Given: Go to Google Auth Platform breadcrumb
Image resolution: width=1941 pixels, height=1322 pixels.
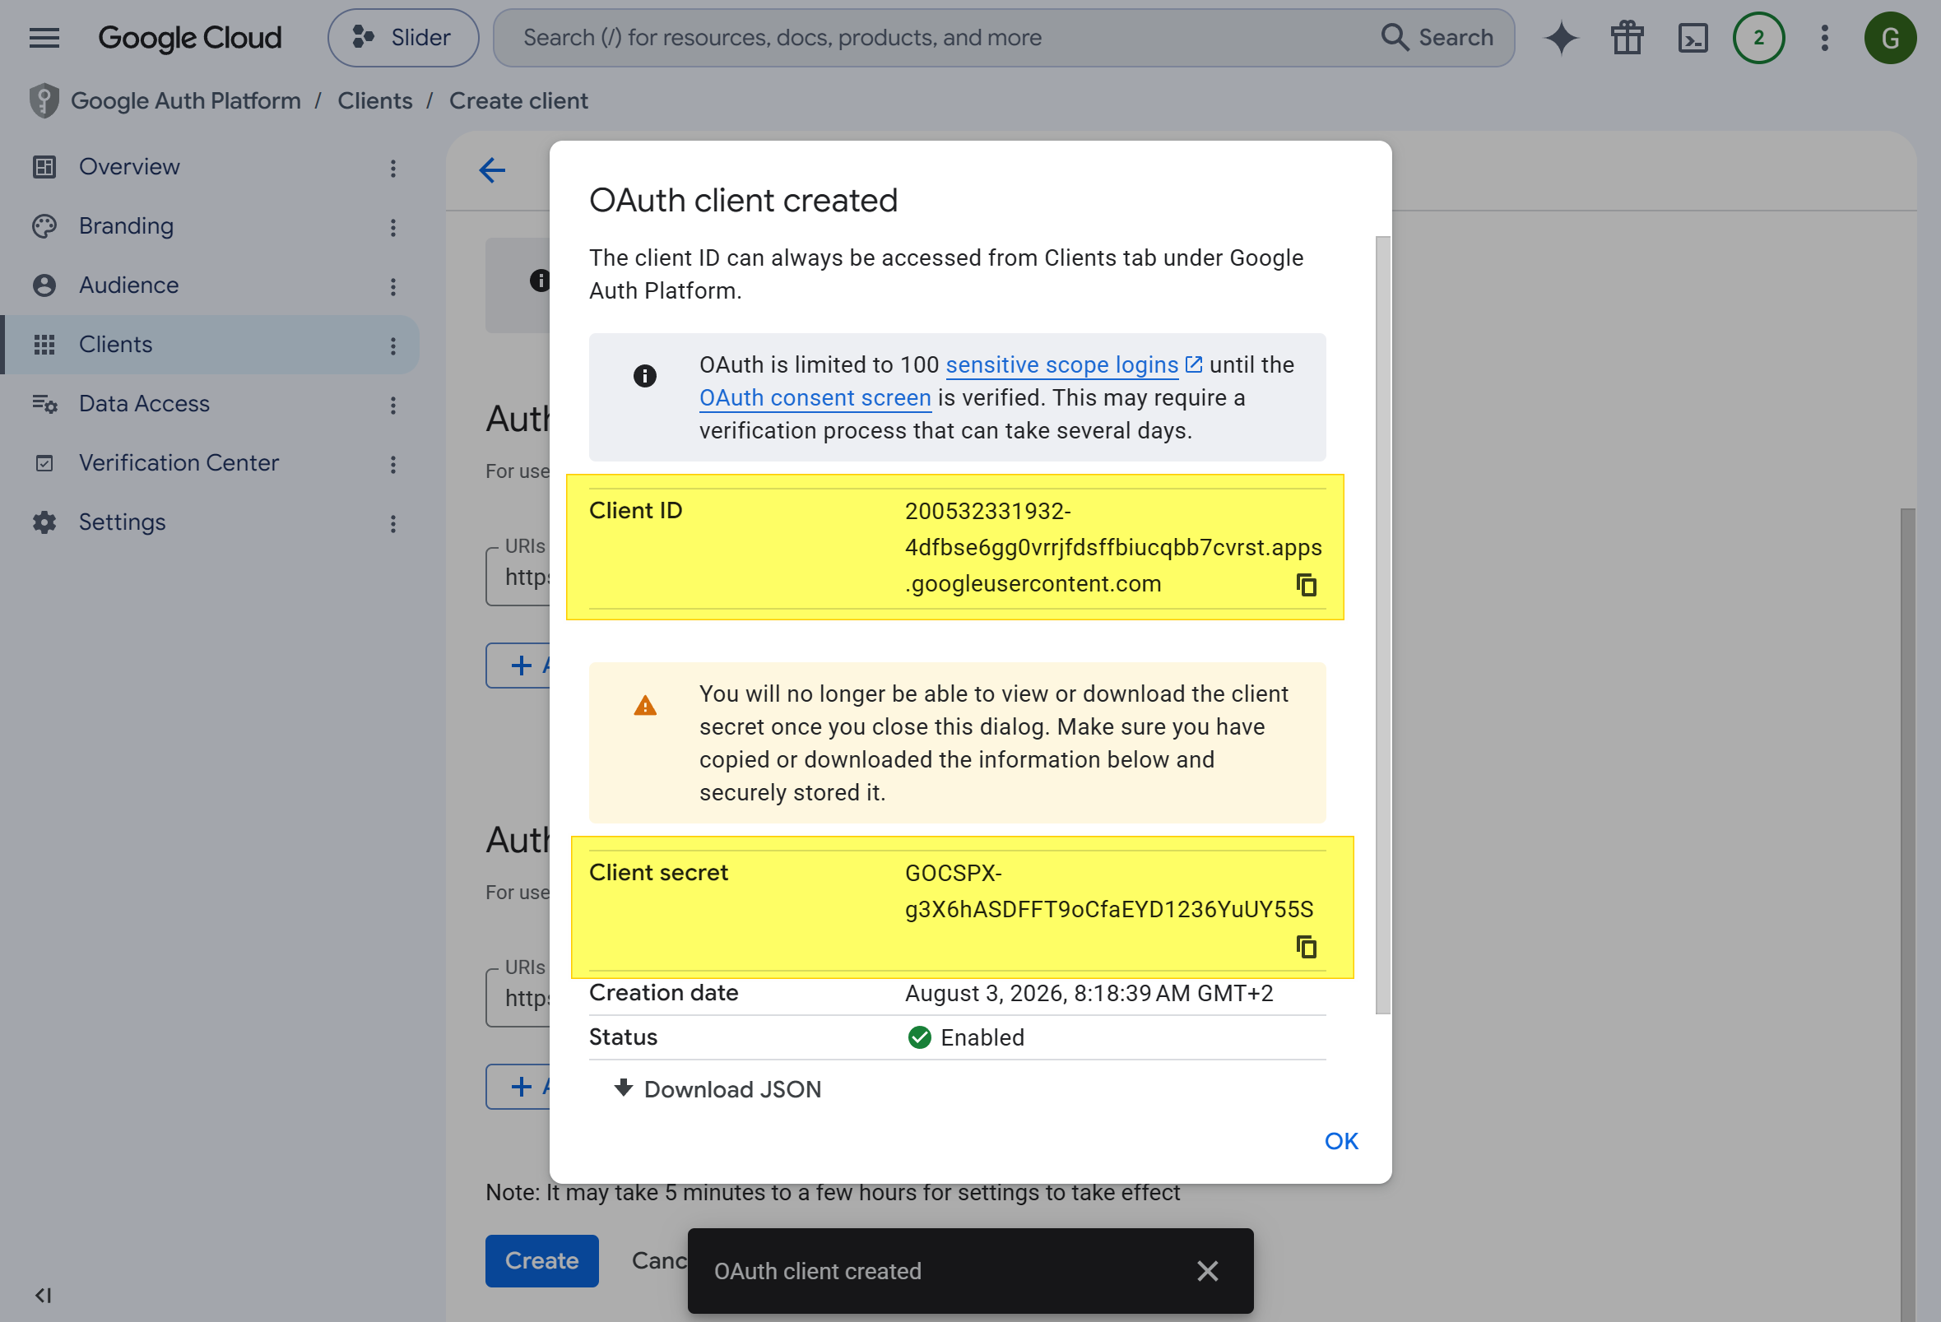Looking at the screenshot, I should point(185,101).
